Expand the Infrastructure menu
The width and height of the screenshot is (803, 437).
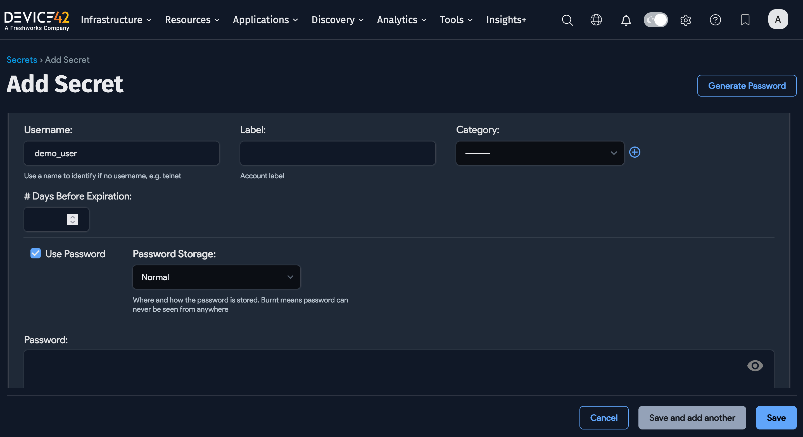[x=116, y=20]
